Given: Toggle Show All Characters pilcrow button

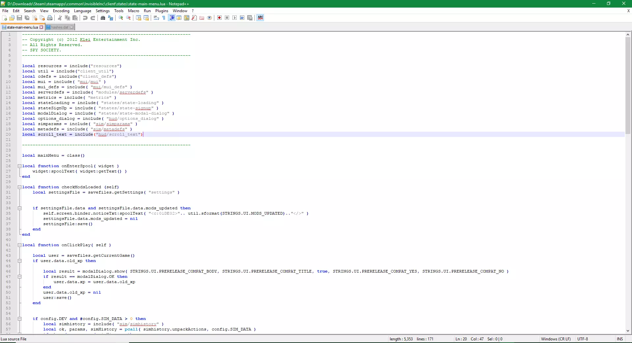Looking at the screenshot, I should [164, 18].
